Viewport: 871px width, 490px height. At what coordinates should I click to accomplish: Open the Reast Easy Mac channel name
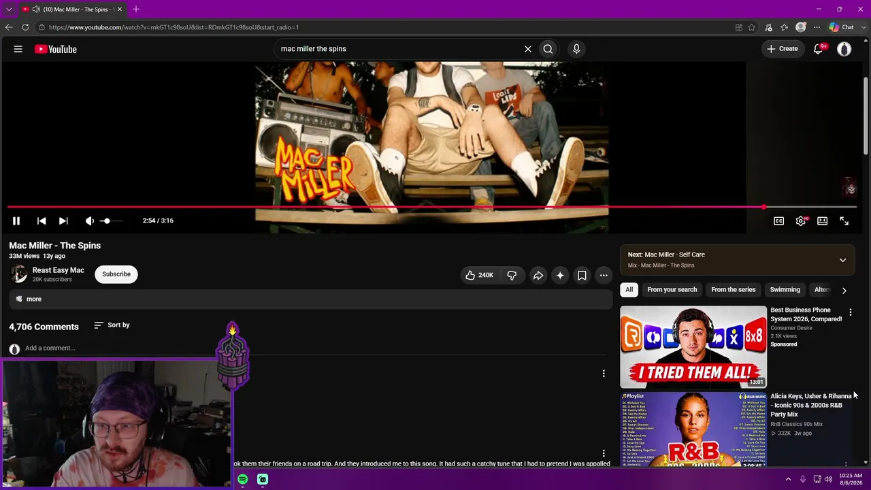click(x=59, y=270)
